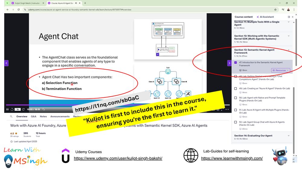
Task: Bookmark this page with star icon
Action: click(x=275, y=10)
